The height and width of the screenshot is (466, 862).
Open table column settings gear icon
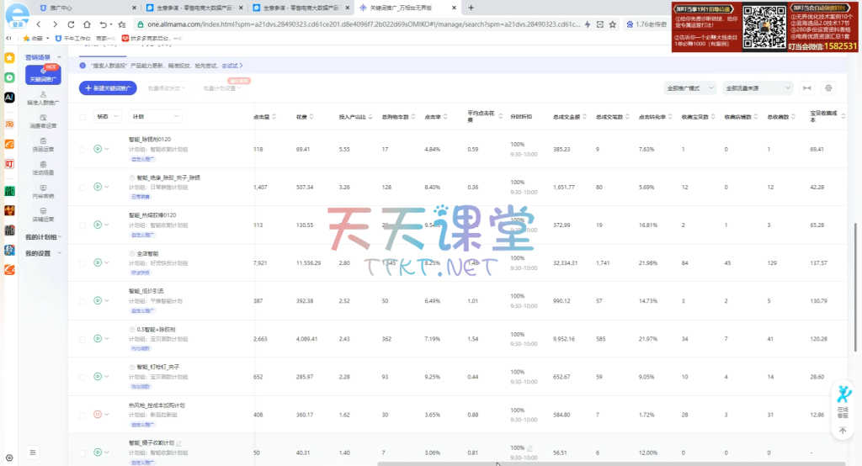tap(828, 87)
